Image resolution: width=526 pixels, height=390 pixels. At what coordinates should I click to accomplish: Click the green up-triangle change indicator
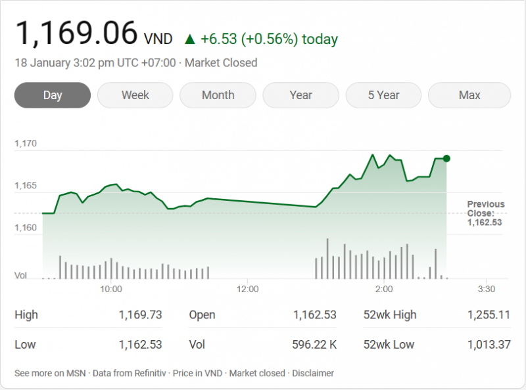(x=190, y=39)
